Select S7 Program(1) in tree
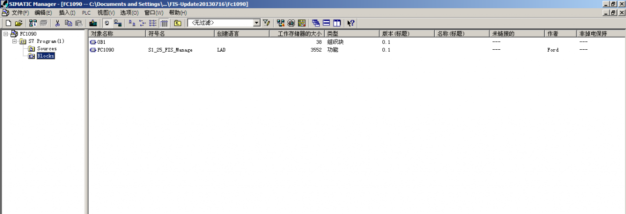The image size is (626, 214). 46,41
